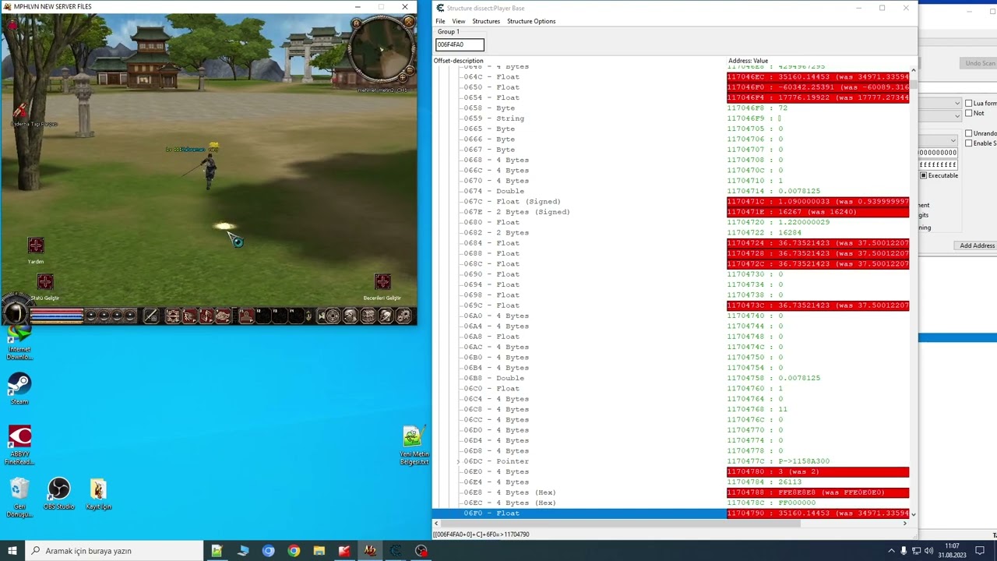Open Yeni Metin Belgesi.txt on desktop
The height and width of the screenshot is (561, 997).
(414, 446)
